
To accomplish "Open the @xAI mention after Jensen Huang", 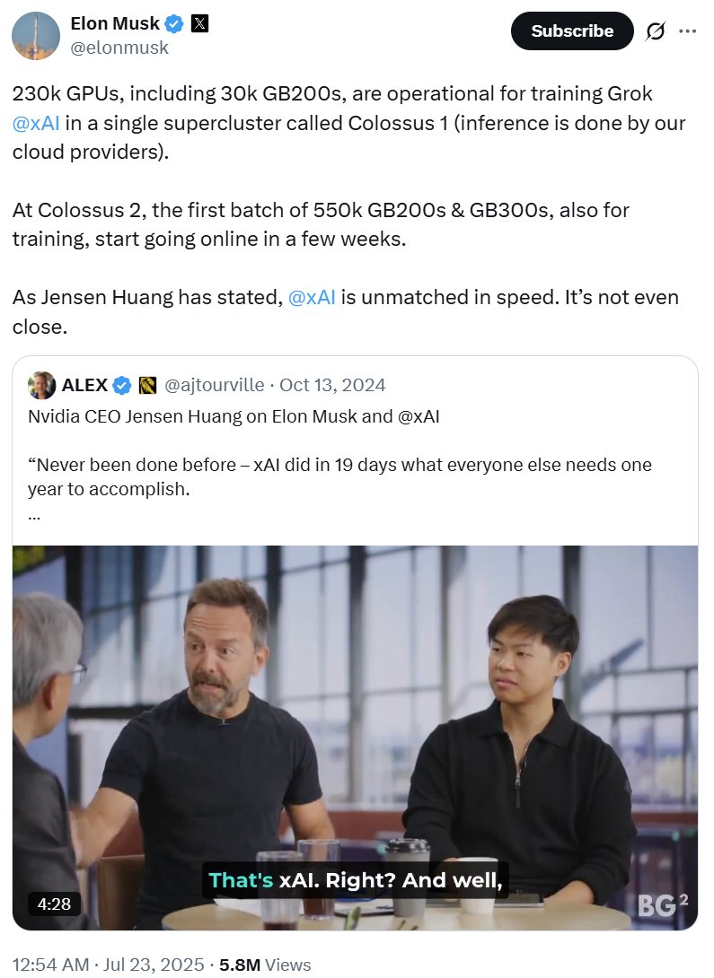I will [x=312, y=297].
